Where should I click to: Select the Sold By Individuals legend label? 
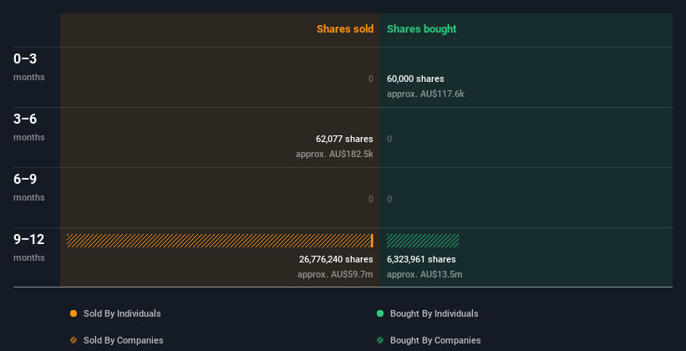(122, 313)
